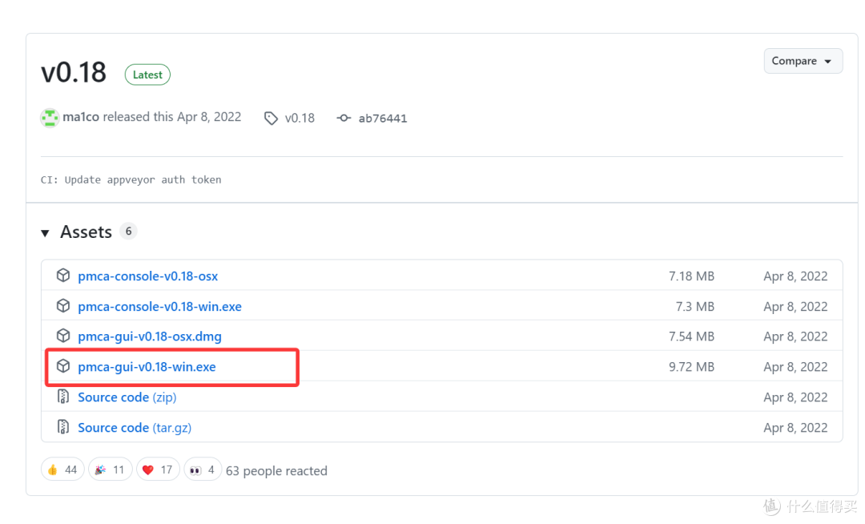Click the ma1co user avatar
The height and width of the screenshot is (524, 865).
click(50, 118)
